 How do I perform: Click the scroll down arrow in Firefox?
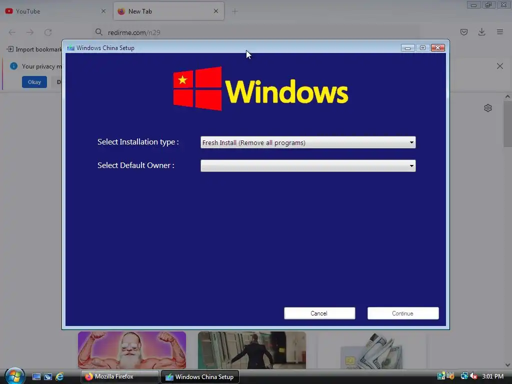pos(507,365)
